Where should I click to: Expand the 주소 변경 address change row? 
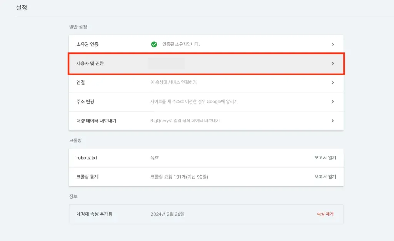(x=206, y=102)
